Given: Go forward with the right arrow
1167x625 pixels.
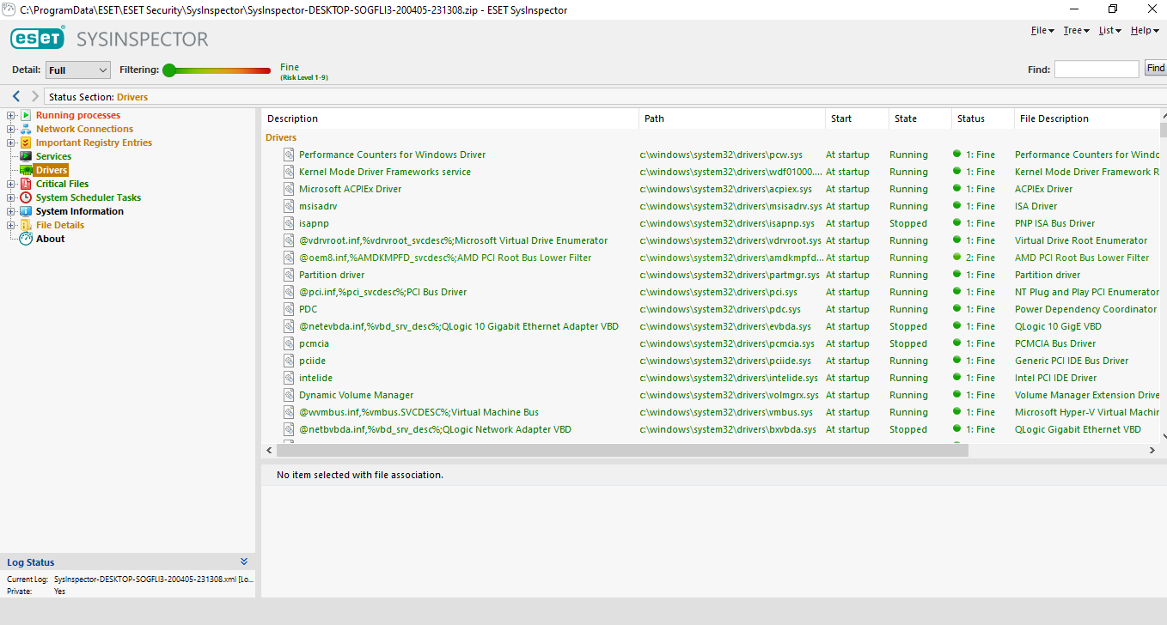Looking at the screenshot, I should (35, 97).
